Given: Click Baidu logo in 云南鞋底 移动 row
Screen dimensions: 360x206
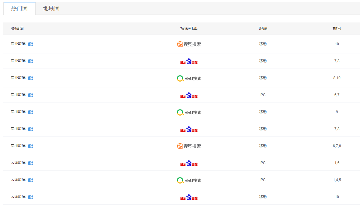Looking at the screenshot, I should pos(189,197).
